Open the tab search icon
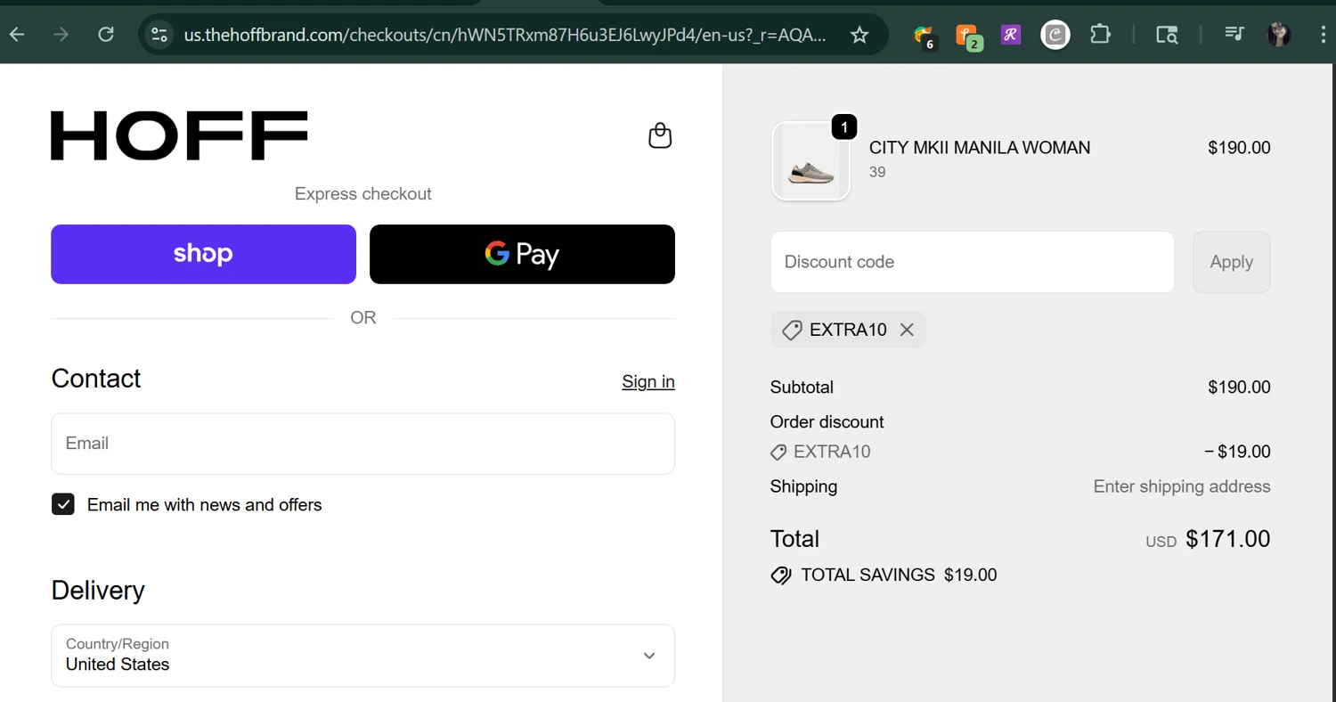This screenshot has width=1336, height=702. click(1167, 35)
